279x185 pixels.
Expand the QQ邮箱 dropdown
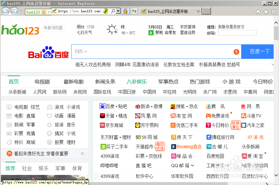pos(192,165)
